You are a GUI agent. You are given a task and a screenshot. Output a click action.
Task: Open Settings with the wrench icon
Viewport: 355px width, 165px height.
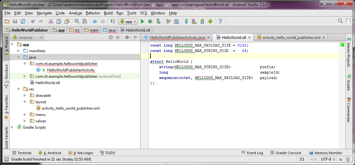pyautogui.click(x=168, y=21)
